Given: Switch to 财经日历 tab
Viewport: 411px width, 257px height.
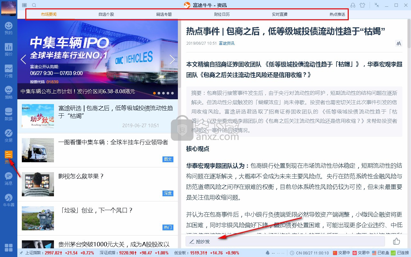Looking at the screenshot, I should [x=222, y=14].
